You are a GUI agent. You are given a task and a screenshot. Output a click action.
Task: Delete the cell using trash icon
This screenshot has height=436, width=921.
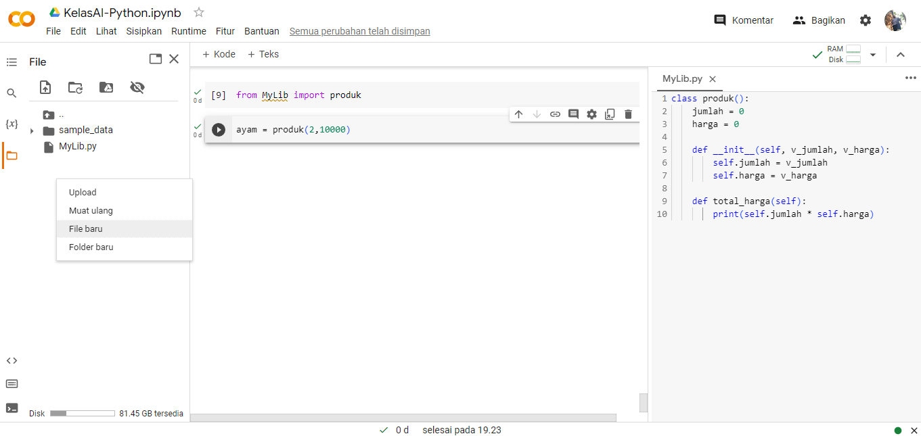pos(628,114)
